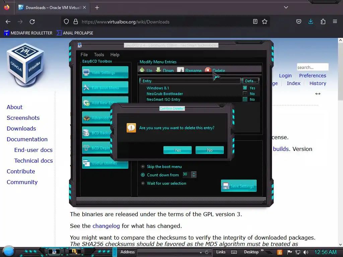Image resolution: width=343 pixels, height=257 pixels.
Task: Select the Downloads – Oracle VM VirtualBox tab
Action: click(x=52, y=7)
